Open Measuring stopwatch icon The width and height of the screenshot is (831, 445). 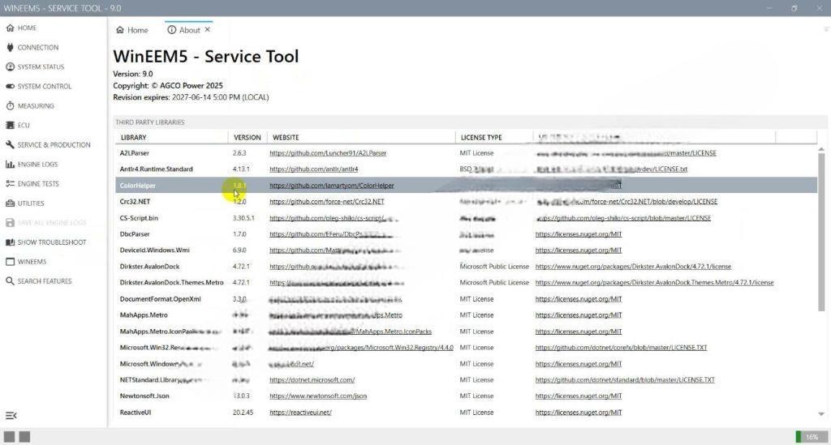coord(10,105)
